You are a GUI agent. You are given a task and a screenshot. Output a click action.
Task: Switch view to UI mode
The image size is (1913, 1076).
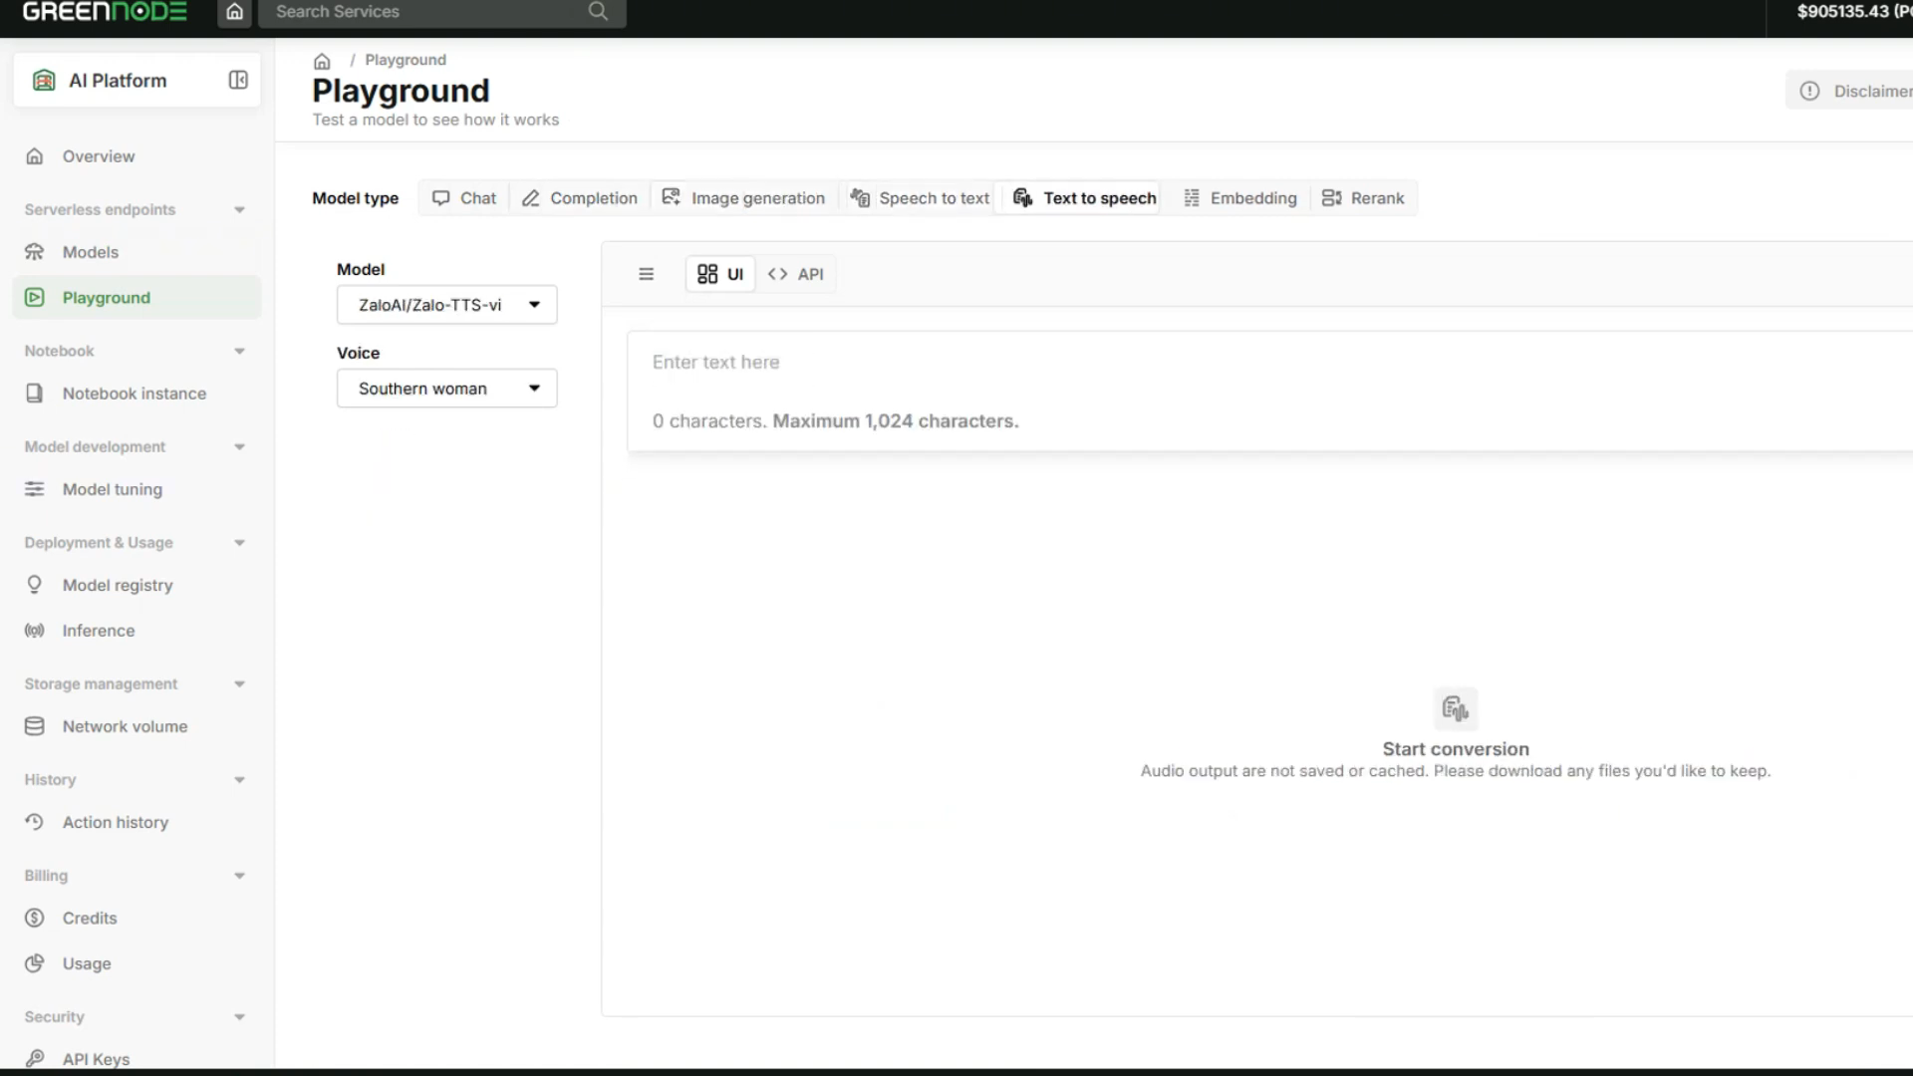pos(720,274)
